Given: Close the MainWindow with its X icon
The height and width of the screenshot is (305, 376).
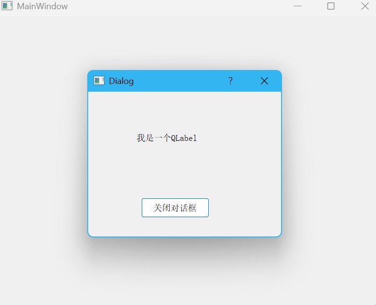Looking at the screenshot, I should pyautogui.click(x=365, y=6).
